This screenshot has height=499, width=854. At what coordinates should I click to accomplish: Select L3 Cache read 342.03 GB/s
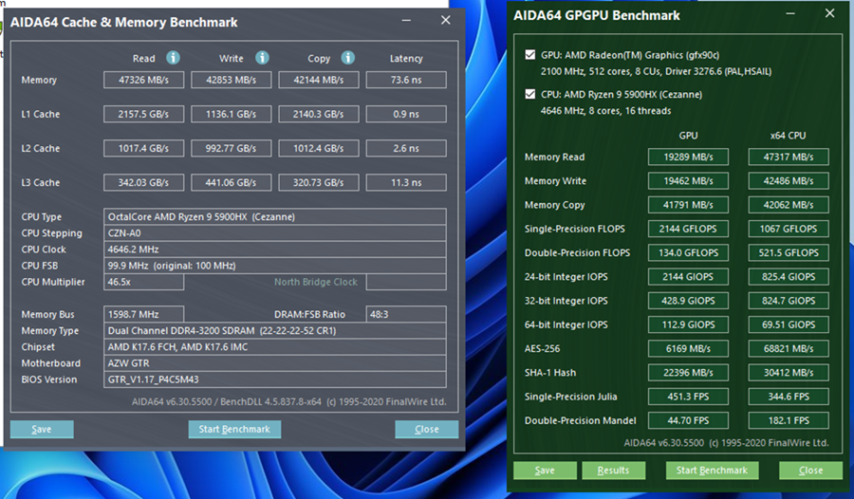(144, 182)
